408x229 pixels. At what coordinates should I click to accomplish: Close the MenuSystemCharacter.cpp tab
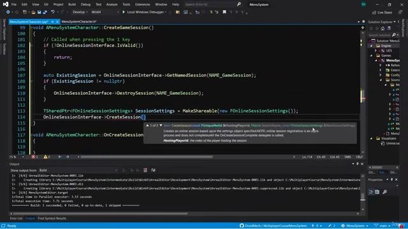(x=57, y=22)
